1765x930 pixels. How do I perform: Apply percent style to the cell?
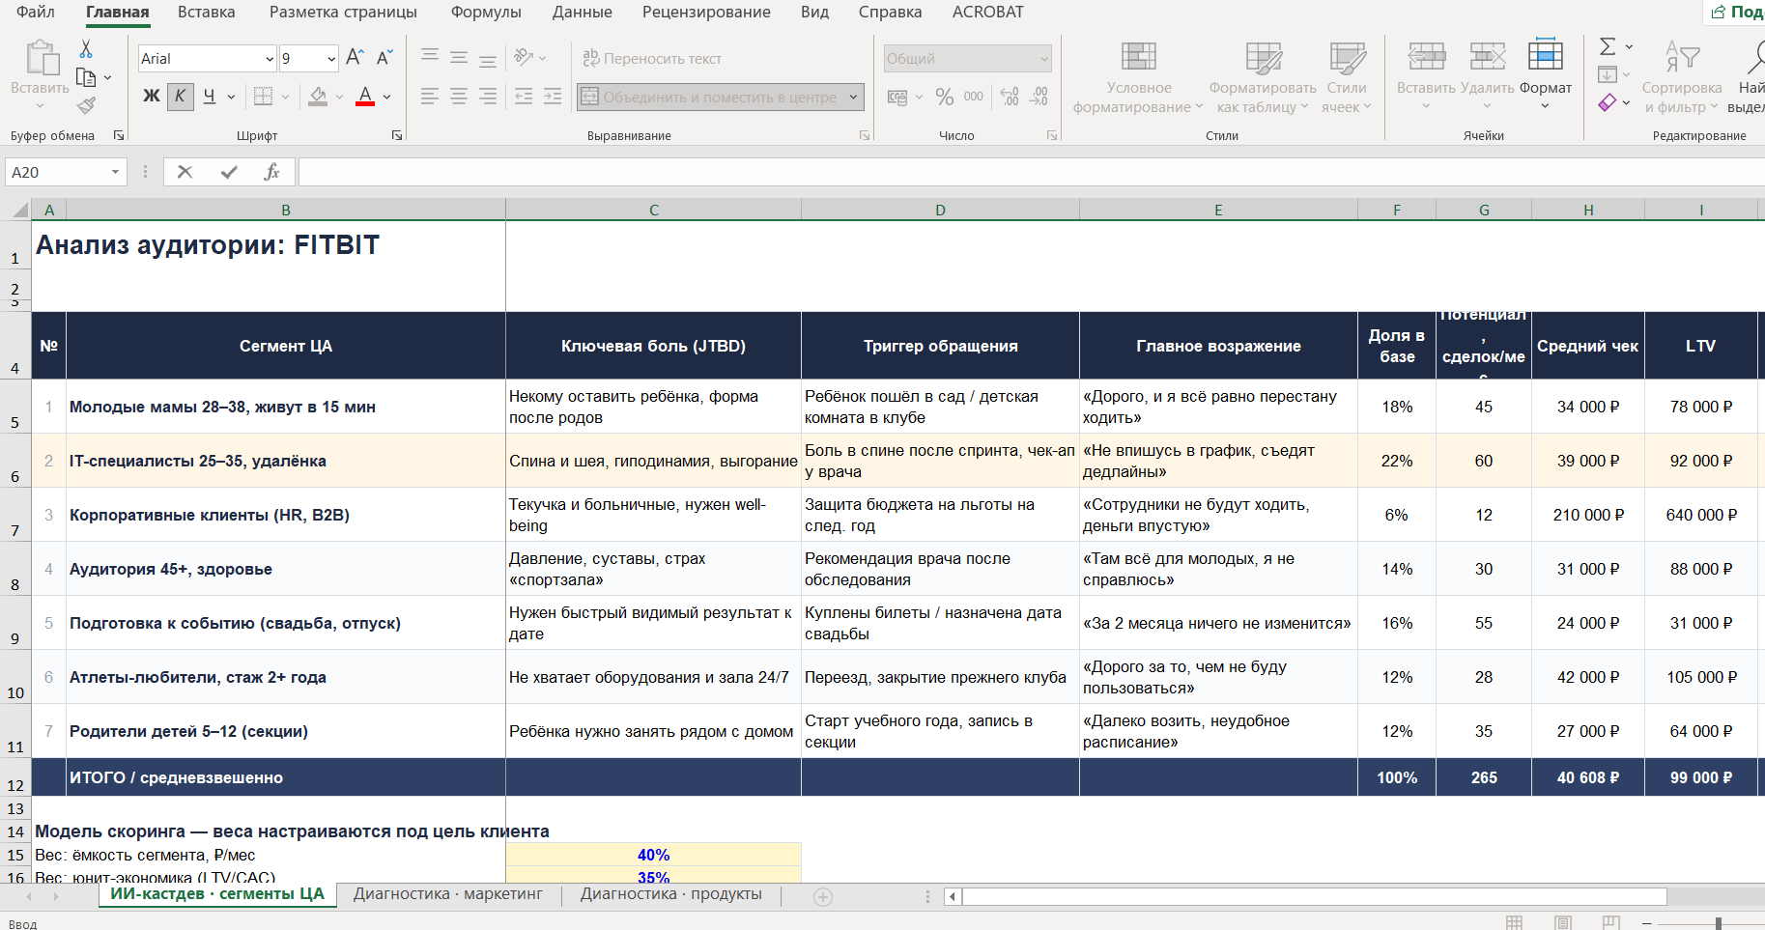[x=944, y=97]
